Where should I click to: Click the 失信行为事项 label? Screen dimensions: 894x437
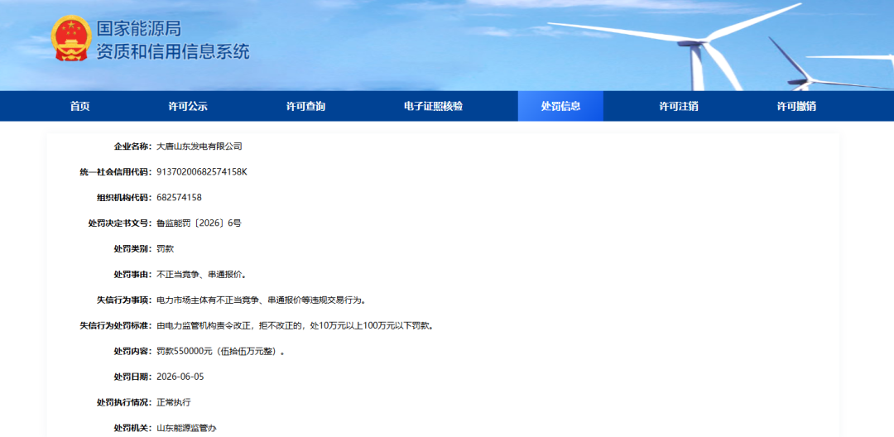point(124,300)
